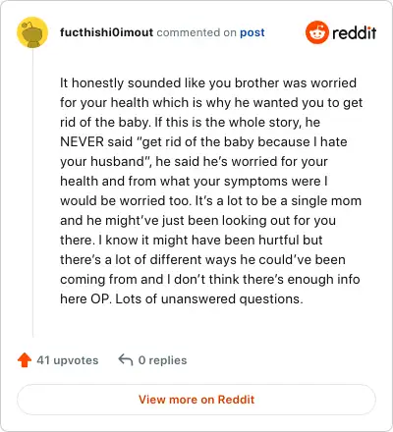This screenshot has width=393, height=432.
Task: Click the yellow Snoo avatar of fucthishi0imout
Action: pyautogui.click(x=32, y=32)
